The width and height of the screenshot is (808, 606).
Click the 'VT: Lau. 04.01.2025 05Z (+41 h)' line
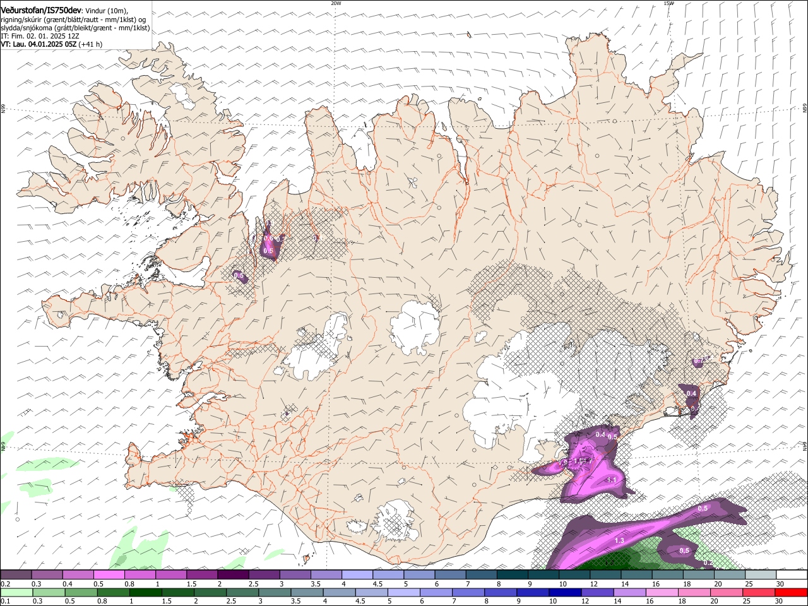pyautogui.click(x=52, y=44)
